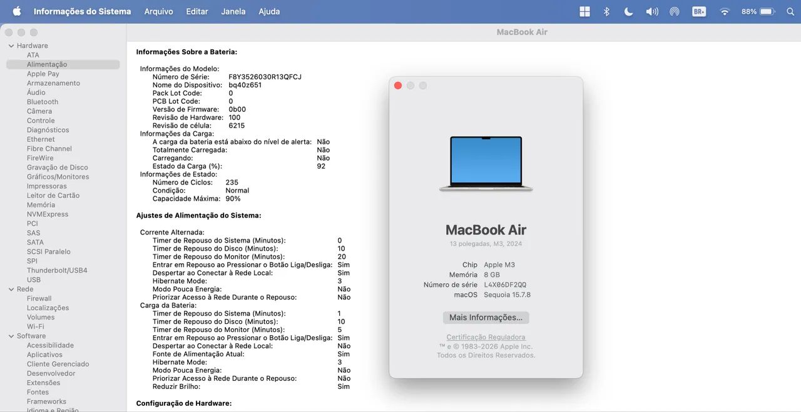Viewport: 801px width, 412px height.
Task: Select USB in the sidebar
Action: pos(34,280)
